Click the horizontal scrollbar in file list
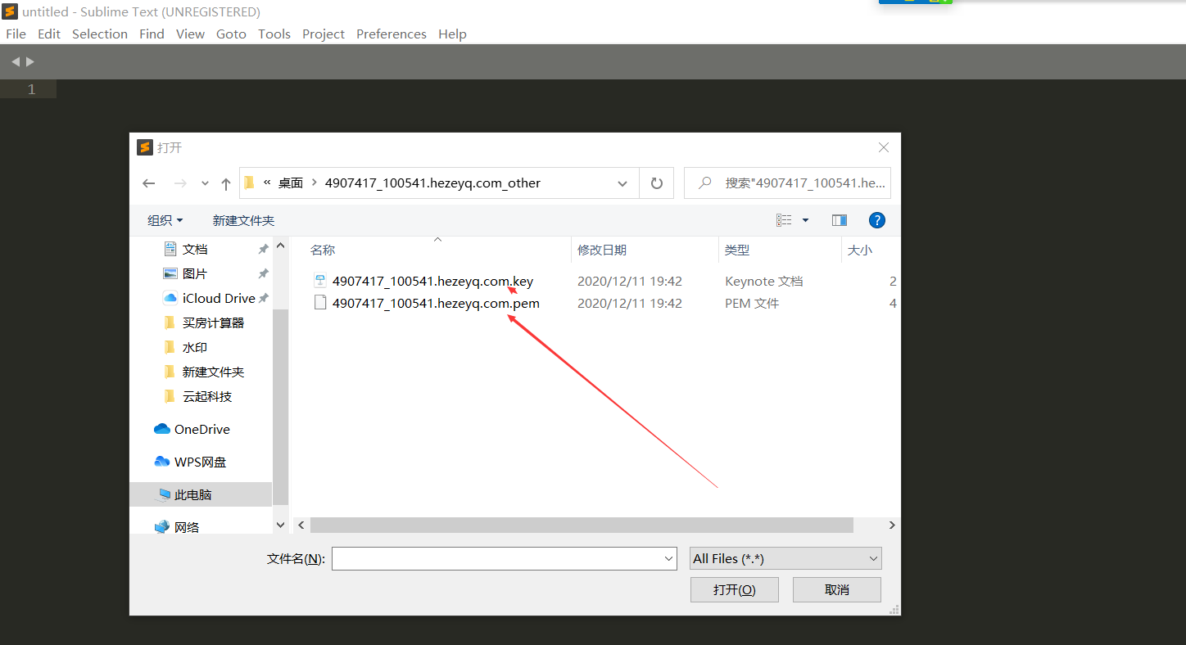 point(582,525)
